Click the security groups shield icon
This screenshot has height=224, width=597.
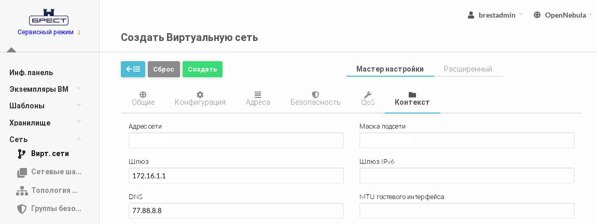click(22, 208)
